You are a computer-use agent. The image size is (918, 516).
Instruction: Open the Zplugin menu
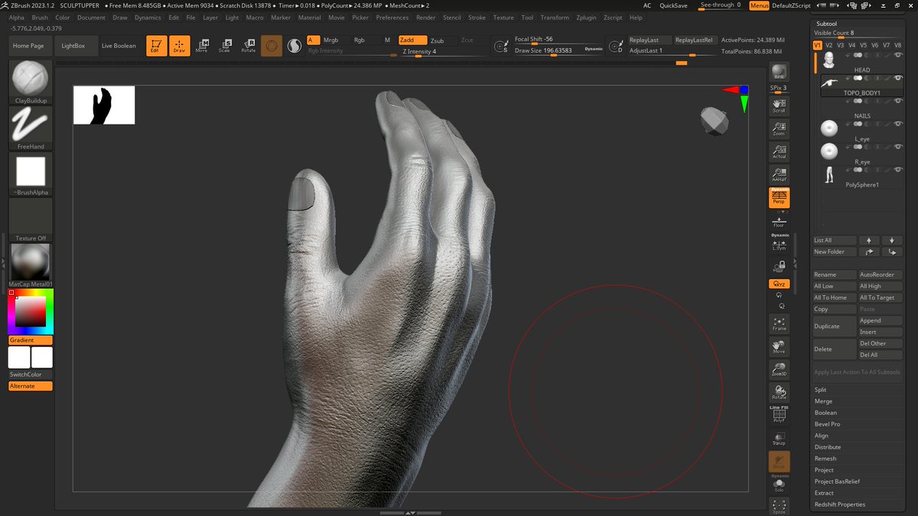(586, 17)
